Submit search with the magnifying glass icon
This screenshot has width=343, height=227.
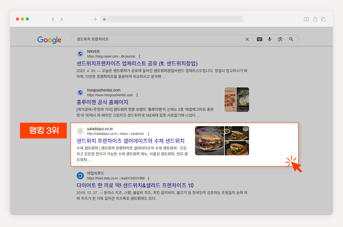(291, 39)
